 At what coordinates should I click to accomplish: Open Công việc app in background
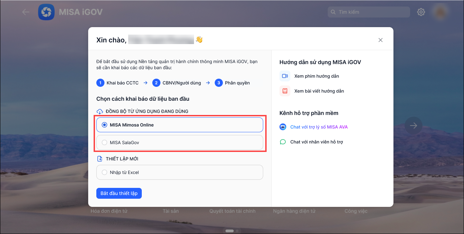356,211
